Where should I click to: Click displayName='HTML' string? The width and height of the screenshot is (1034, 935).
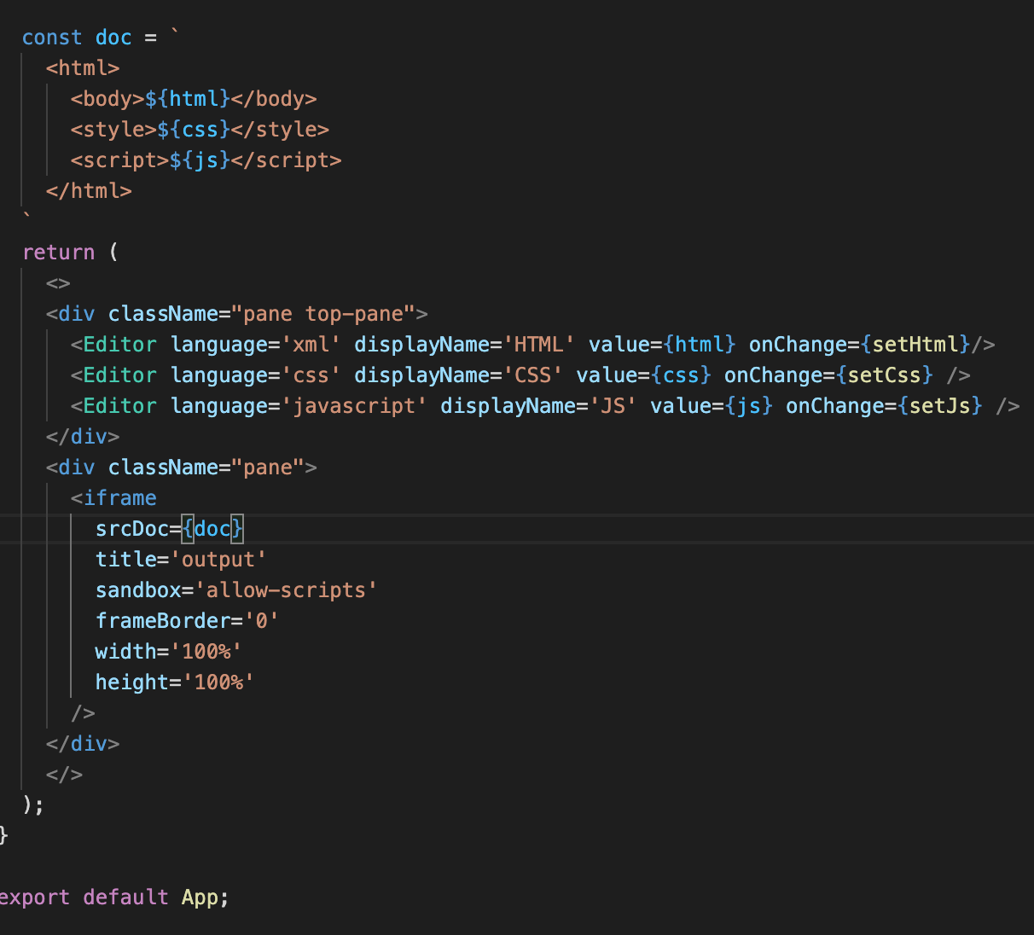[539, 345]
